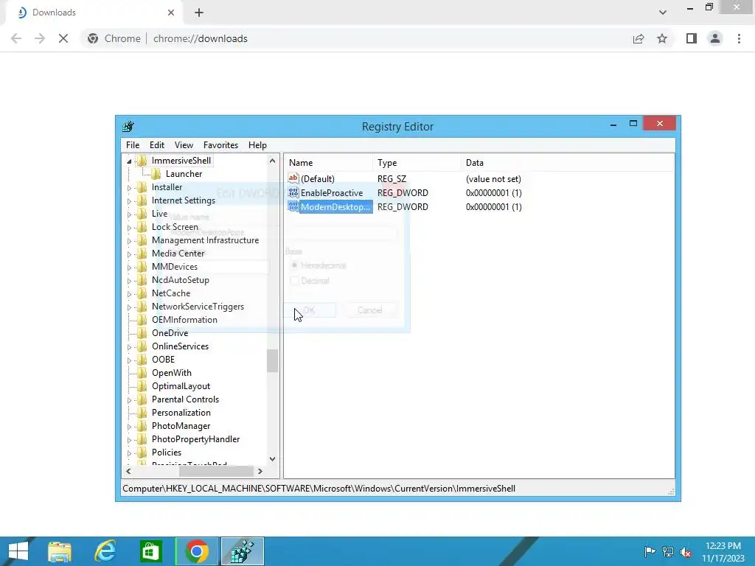Expand the MMDevices key
Screen dimensions: 755x566
[129, 267]
